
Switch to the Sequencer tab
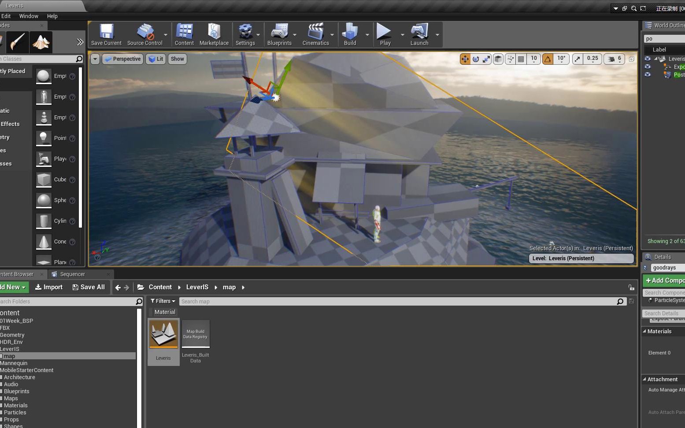tap(72, 274)
